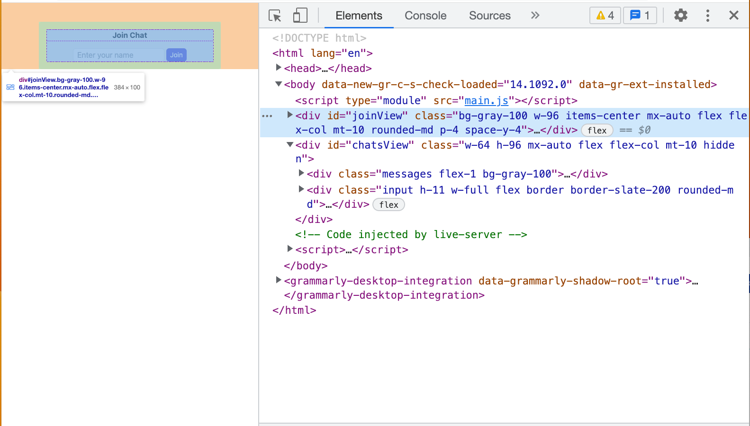The width and height of the screenshot is (750, 426).
Task: Collapse the body element
Action: coord(279,84)
